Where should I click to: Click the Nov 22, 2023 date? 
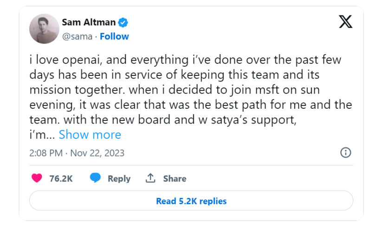click(98, 153)
